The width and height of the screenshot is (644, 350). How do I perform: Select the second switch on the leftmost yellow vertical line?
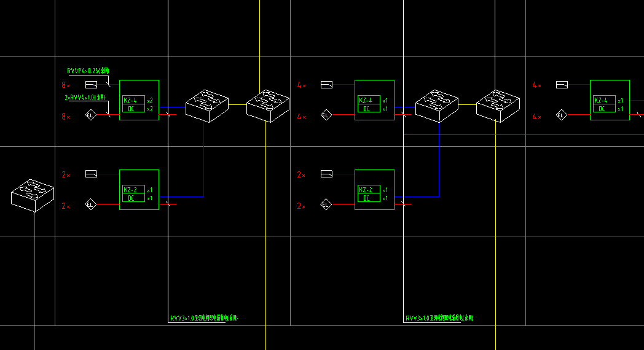(267, 105)
